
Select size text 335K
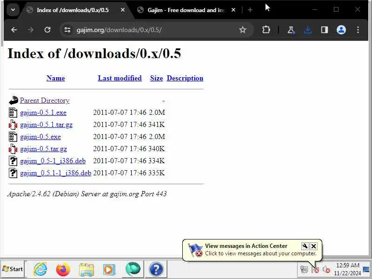pyautogui.click(x=157, y=173)
